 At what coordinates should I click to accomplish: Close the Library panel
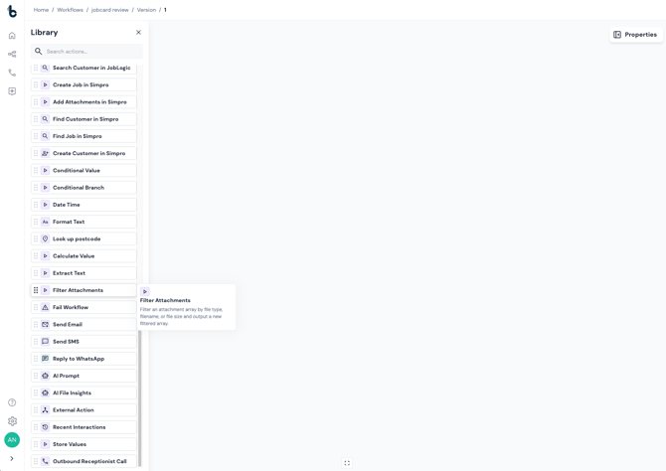point(138,32)
